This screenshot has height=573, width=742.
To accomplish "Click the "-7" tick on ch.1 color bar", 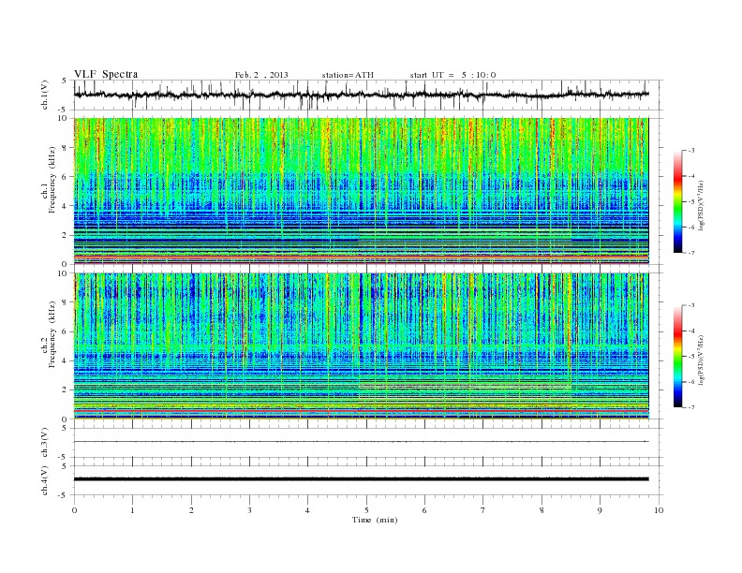I will pos(690,253).
